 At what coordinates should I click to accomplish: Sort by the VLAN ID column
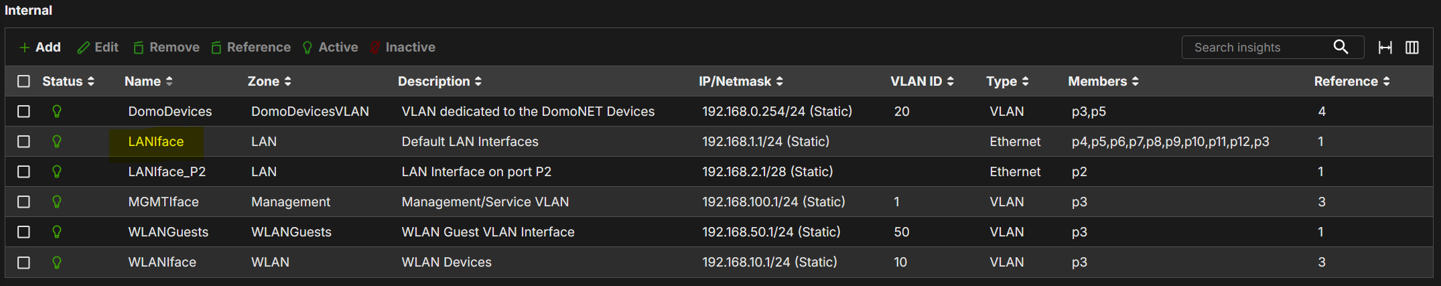pos(922,81)
